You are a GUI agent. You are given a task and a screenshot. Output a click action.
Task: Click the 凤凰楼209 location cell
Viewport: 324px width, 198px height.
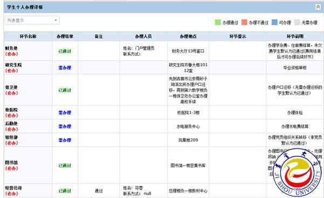pyautogui.click(x=188, y=140)
